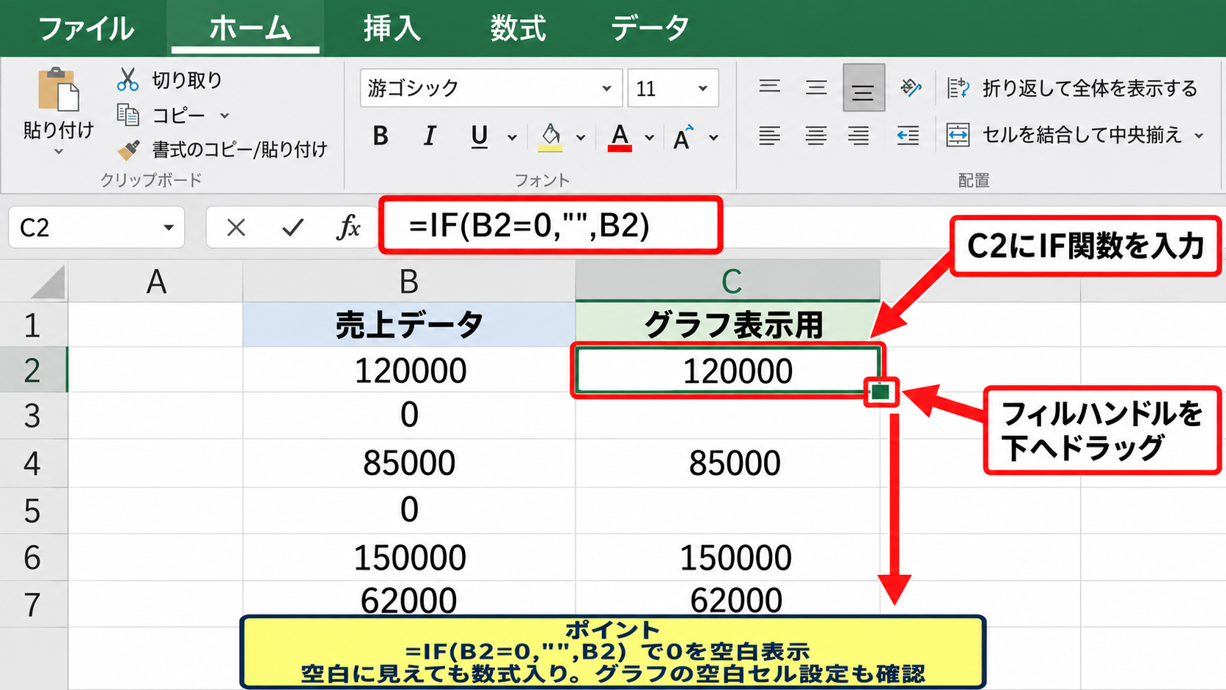Toggle Underline formatting
Screen dimensions: 1226x690
[x=480, y=136]
